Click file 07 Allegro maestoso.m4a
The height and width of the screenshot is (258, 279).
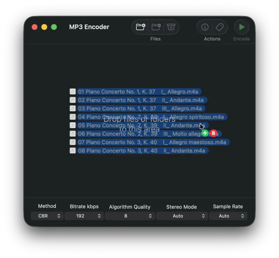(x=153, y=142)
